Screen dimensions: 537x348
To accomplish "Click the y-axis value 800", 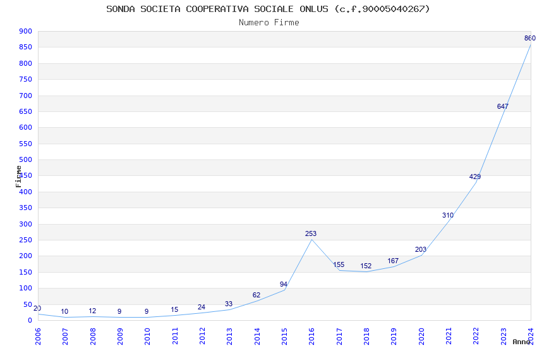I will [x=26, y=63].
